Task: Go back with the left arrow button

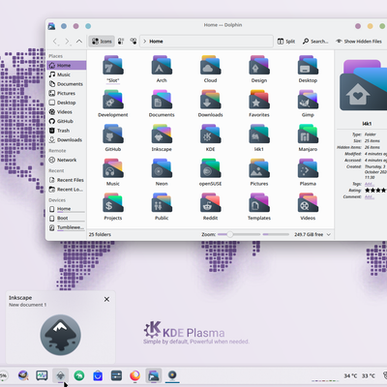Action: [55, 42]
